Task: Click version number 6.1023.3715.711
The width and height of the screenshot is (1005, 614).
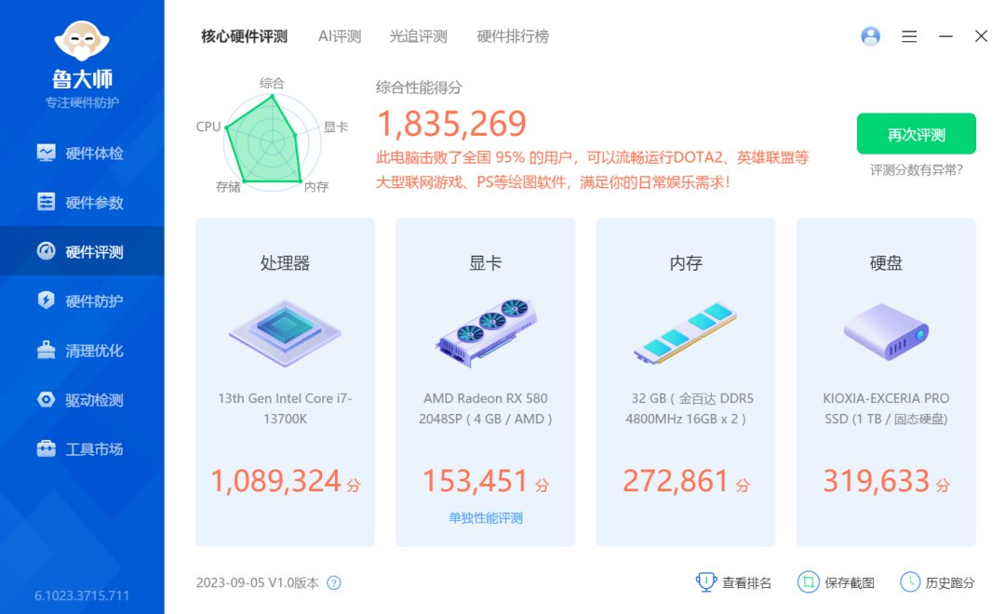Action: pos(82,595)
